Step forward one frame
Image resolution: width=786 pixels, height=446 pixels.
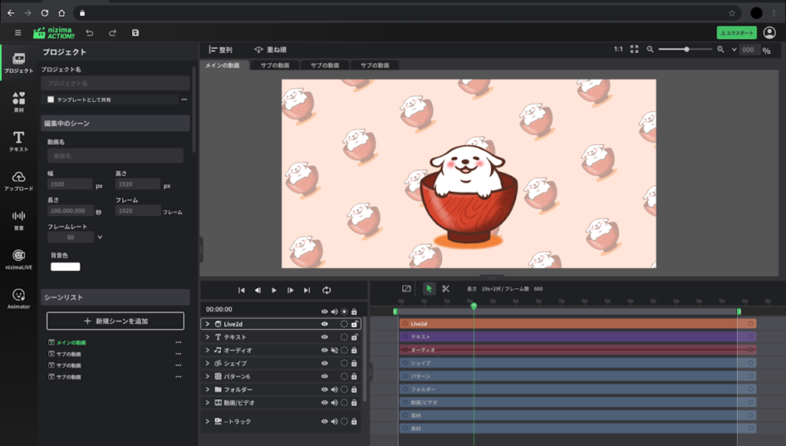(x=290, y=290)
